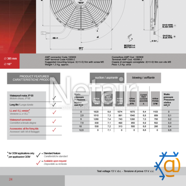
Task: Click the 385 mm diameter label
Action: point(12,58)
